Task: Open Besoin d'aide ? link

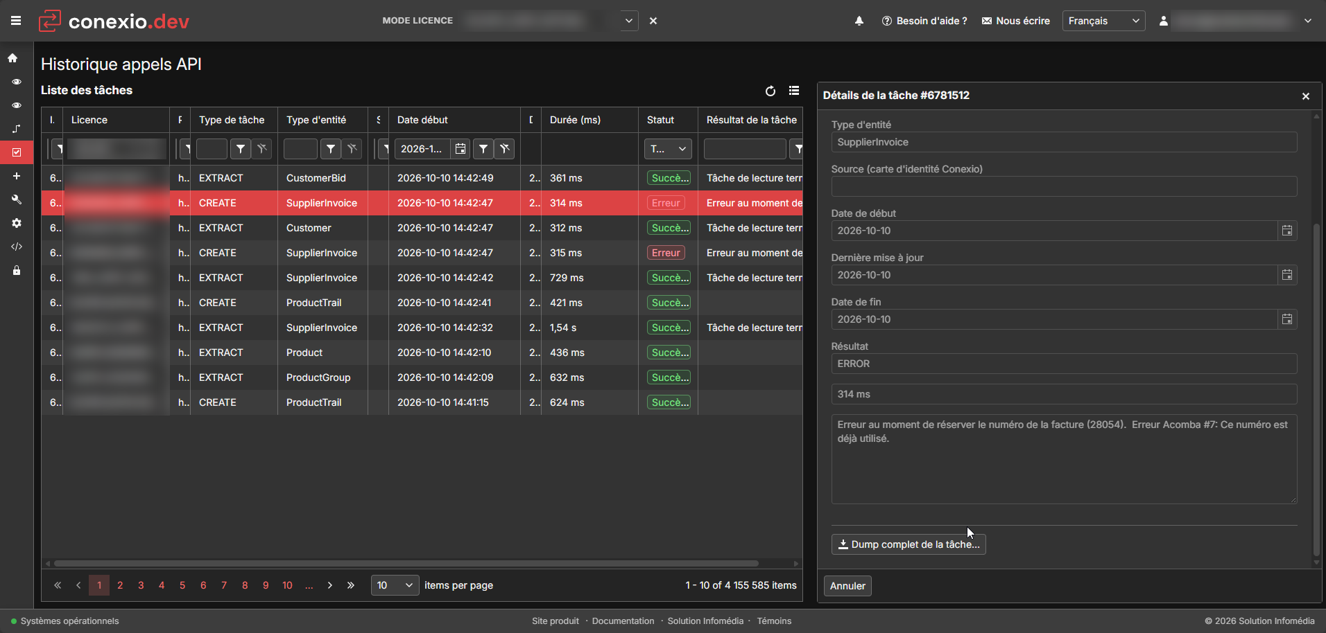Action: (x=924, y=21)
